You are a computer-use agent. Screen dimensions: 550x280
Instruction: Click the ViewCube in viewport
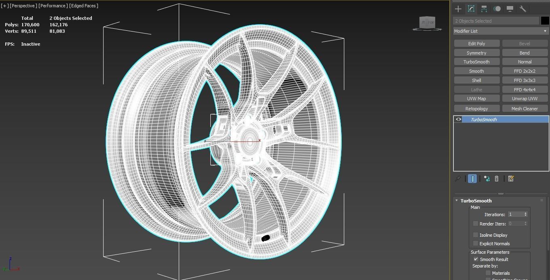pos(427,23)
